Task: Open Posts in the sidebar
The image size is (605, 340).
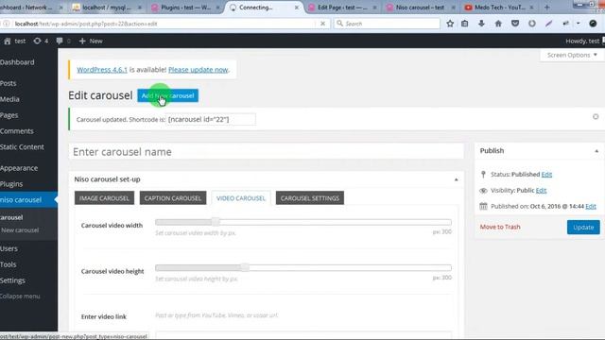Action: [x=9, y=83]
